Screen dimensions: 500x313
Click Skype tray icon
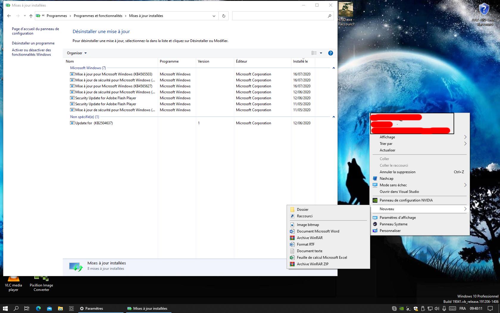[x=394, y=309]
